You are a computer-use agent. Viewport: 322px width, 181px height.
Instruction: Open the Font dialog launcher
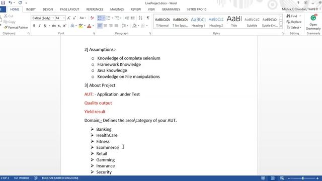[94, 34]
